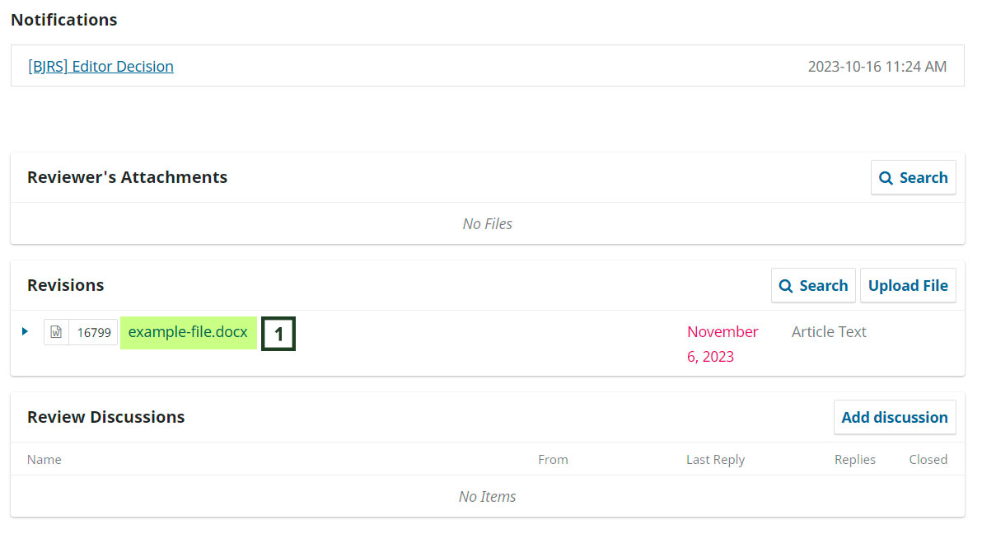Click the From column header

click(553, 460)
